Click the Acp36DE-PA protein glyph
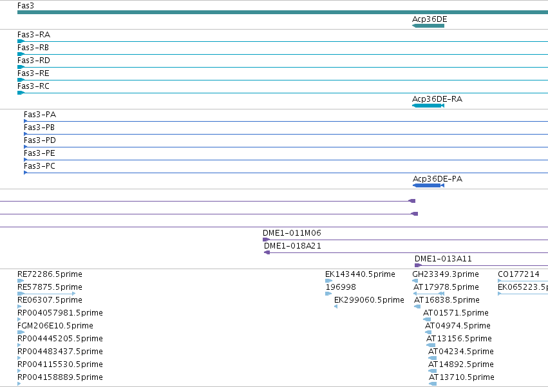The height and width of the screenshot is (387, 548). [428, 185]
